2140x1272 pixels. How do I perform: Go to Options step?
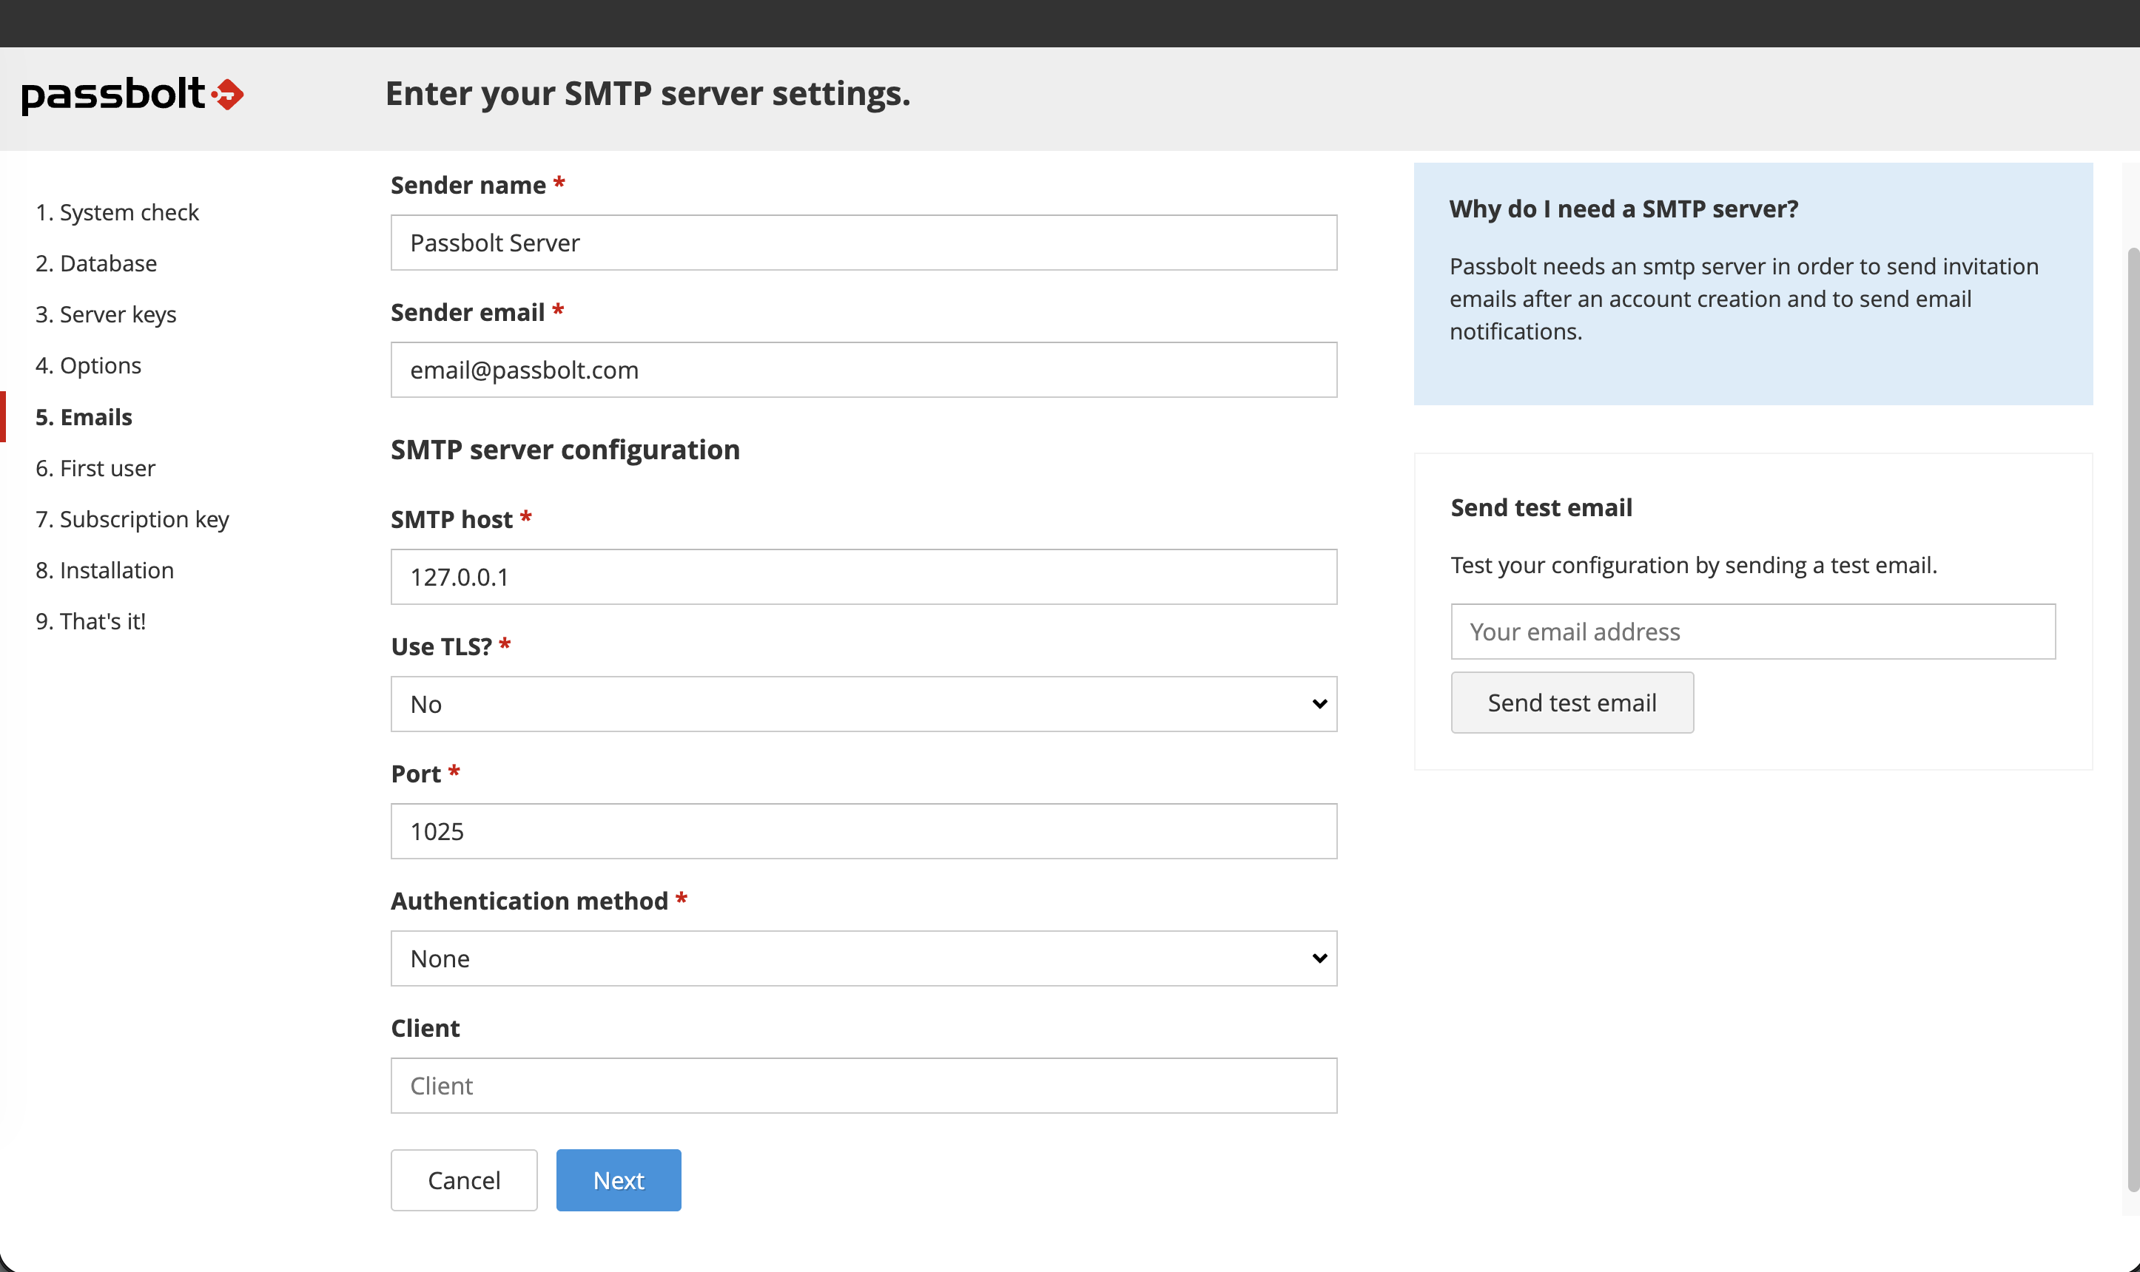point(88,365)
